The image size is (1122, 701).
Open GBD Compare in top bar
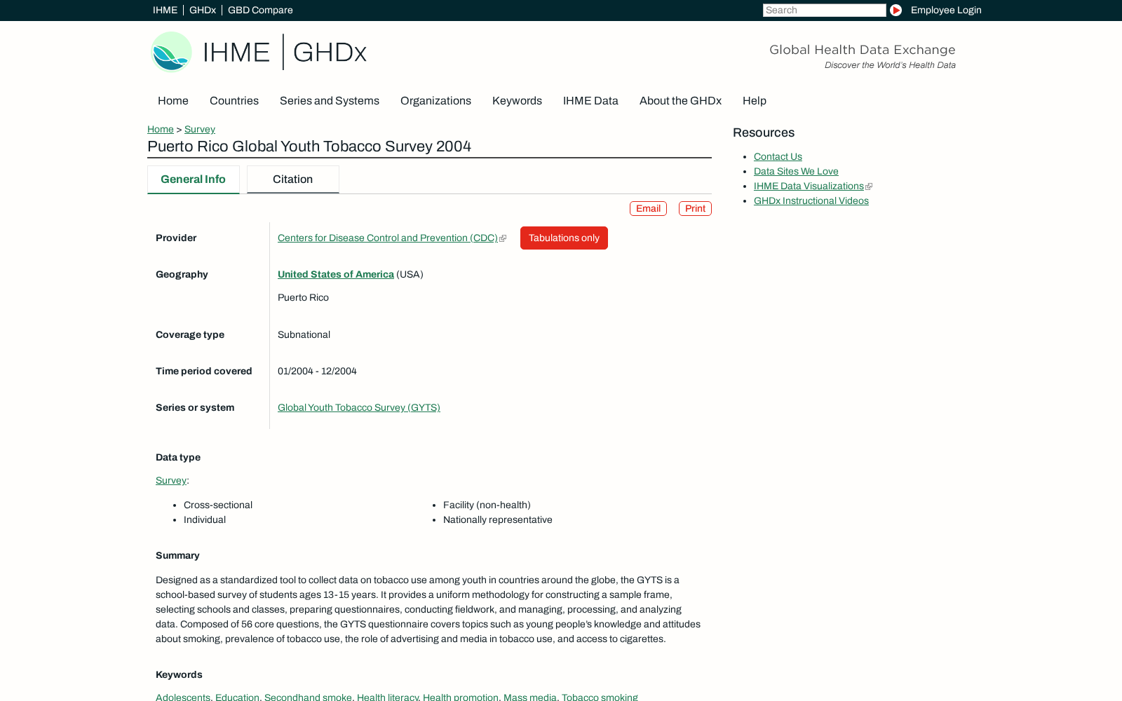(260, 10)
